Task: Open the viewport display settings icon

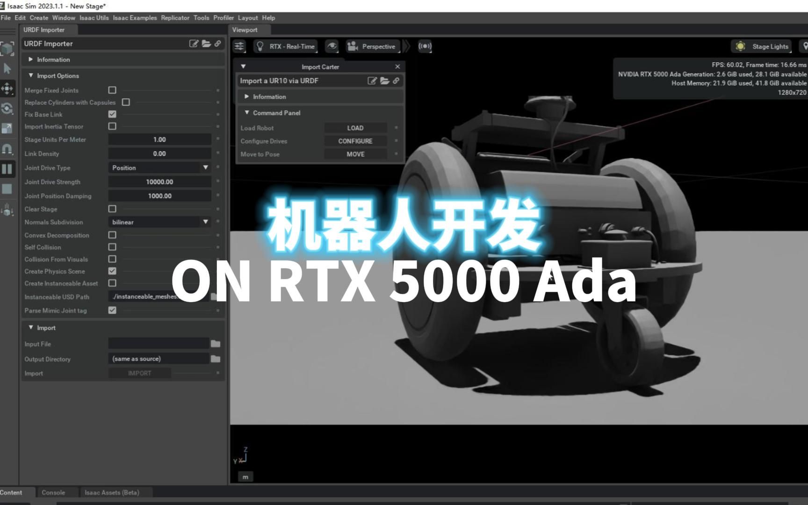Action: [240, 46]
